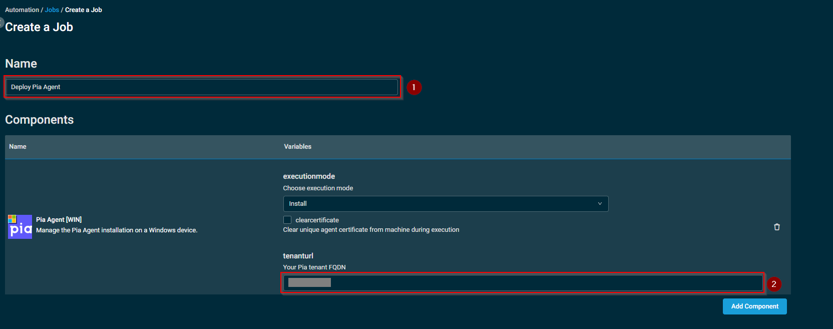Click the "Pia Agent [WIN]" component name
The height and width of the screenshot is (329, 833).
coord(59,219)
